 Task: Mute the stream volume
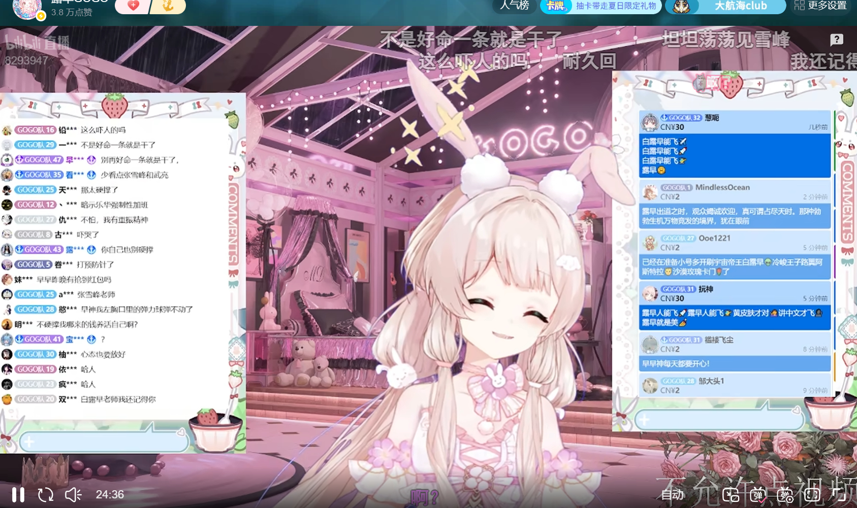coord(73,494)
